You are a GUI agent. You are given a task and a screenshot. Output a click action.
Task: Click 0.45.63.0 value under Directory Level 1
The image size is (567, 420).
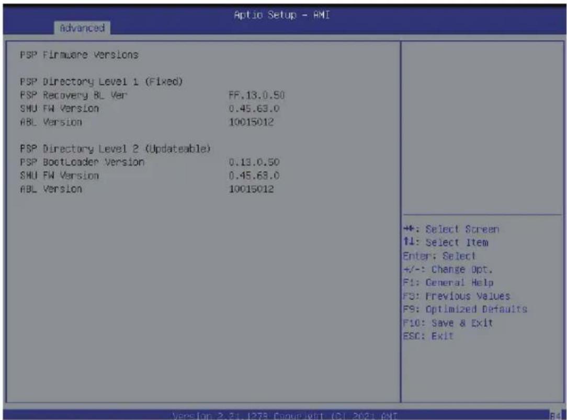click(254, 108)
